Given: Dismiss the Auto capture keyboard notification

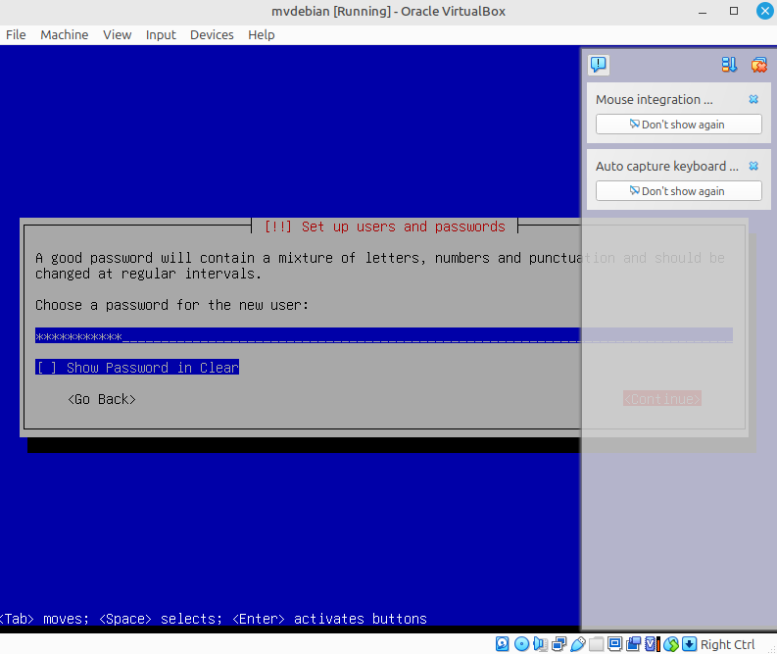Looking at the screenshot, I should [753, 166].
